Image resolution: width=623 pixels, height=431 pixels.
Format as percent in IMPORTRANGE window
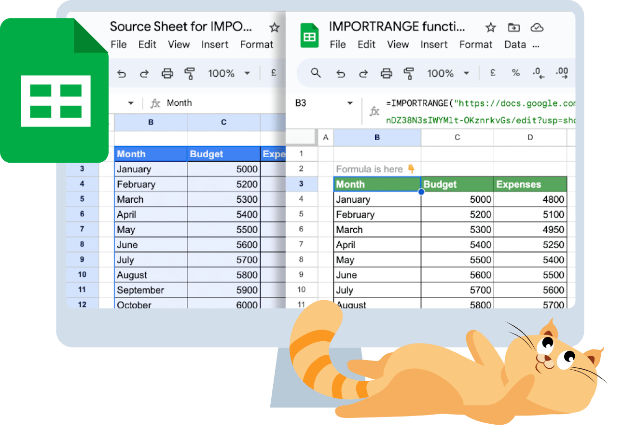point(516,73)
